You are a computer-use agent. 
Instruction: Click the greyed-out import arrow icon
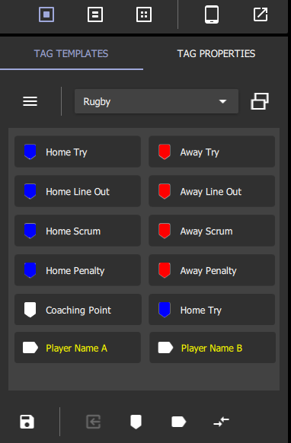[94, 422]
